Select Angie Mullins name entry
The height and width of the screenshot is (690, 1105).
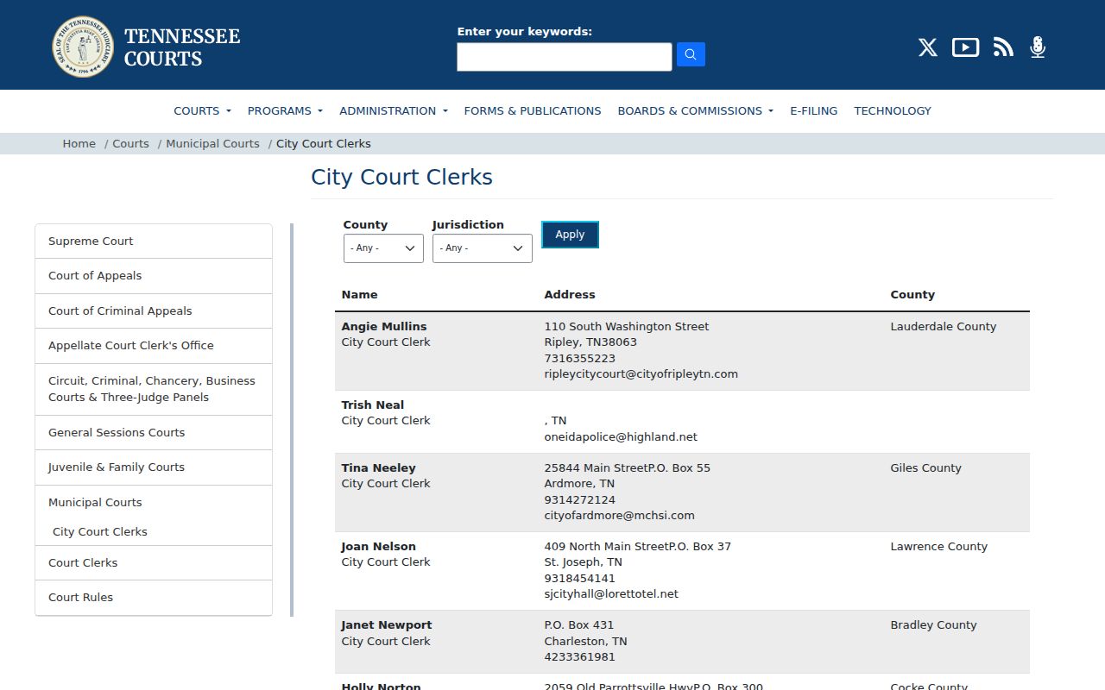384,327
